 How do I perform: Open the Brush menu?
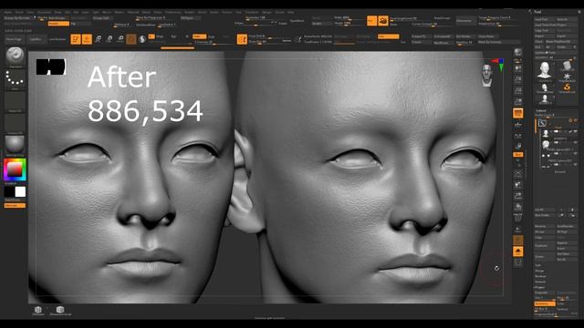(x=19, y=12)
